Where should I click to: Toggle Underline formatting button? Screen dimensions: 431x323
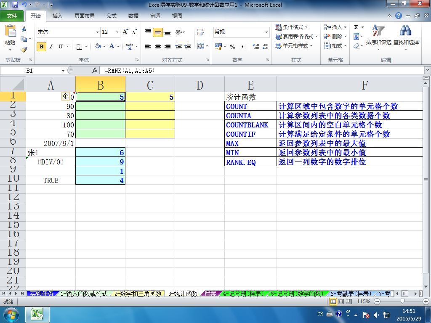[x=61, y=47]
